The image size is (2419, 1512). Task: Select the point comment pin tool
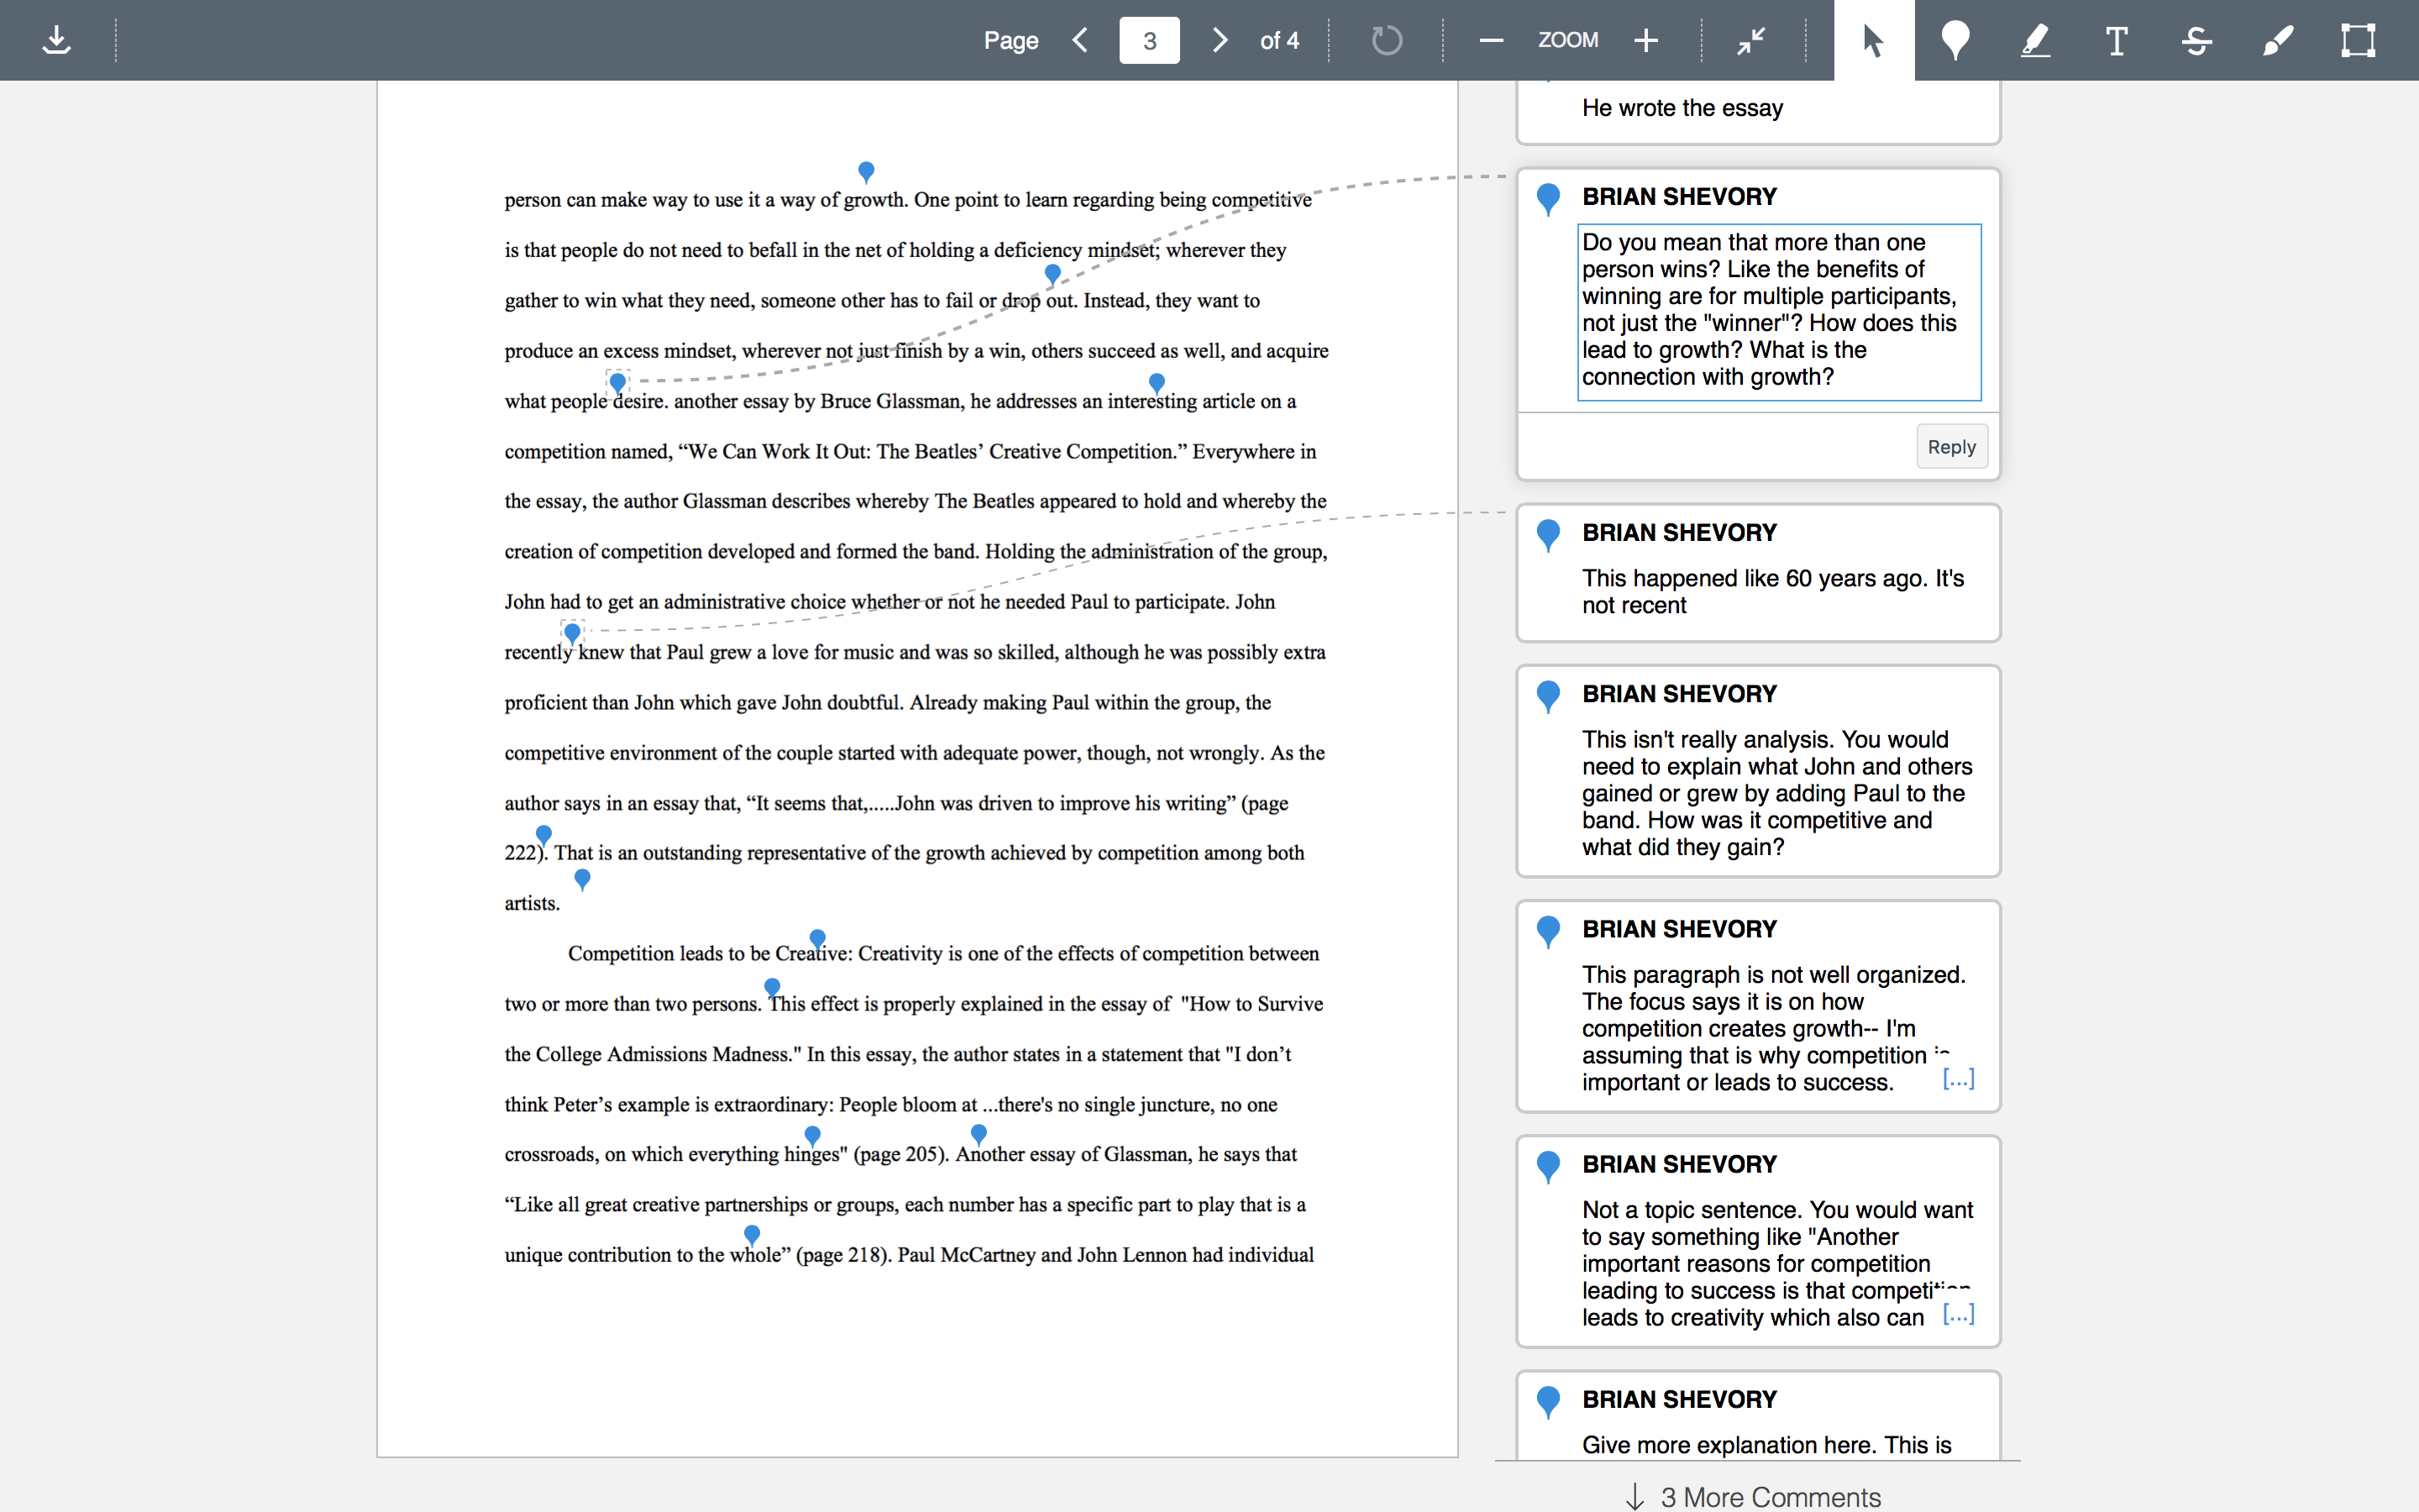[x=1955, y=40]
